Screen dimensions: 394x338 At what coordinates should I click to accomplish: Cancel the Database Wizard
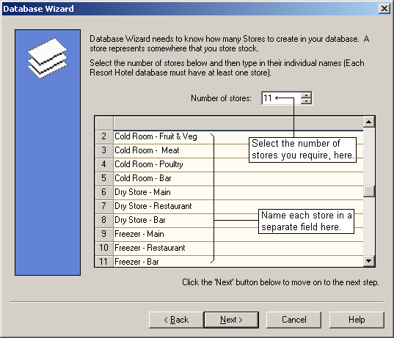coord(293,320)
